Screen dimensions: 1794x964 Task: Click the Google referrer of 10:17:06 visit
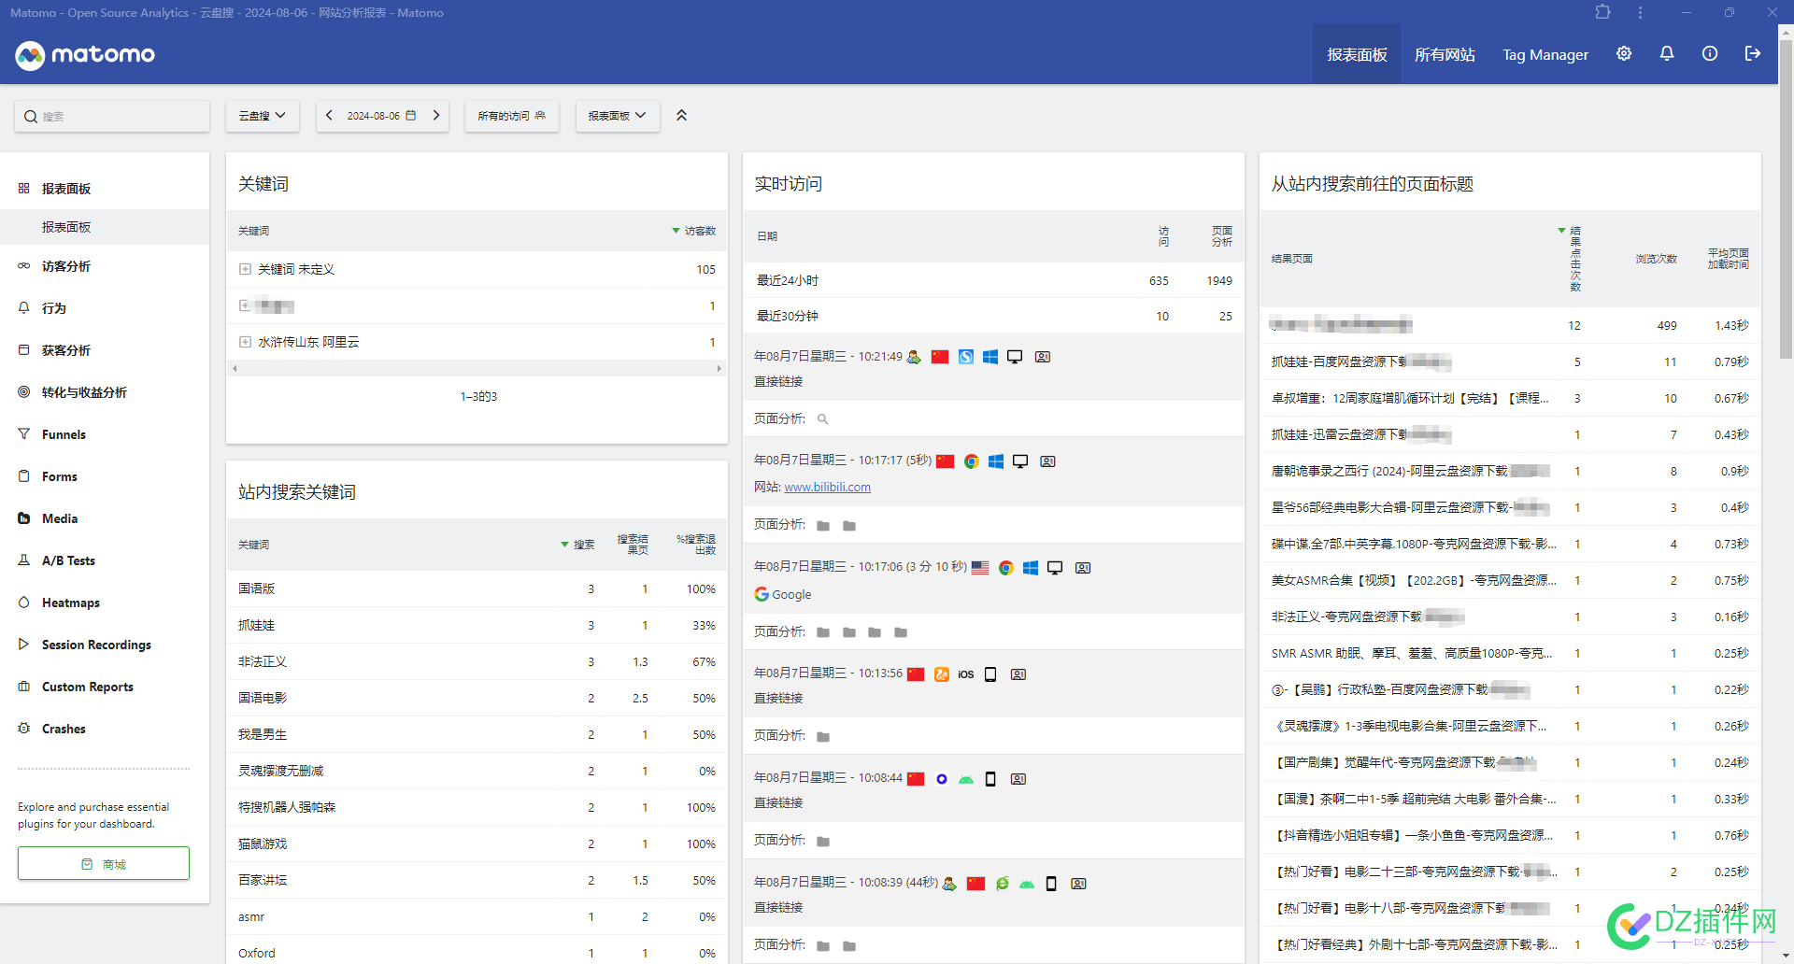tap(783, 594)
